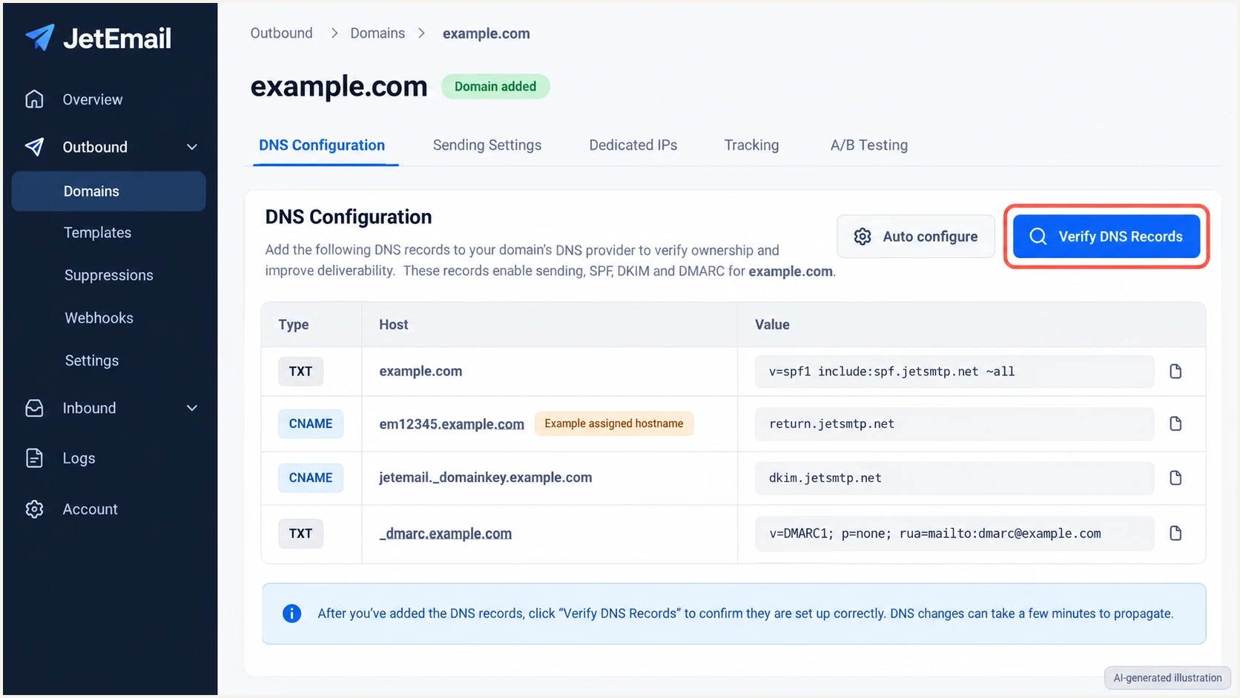Screen dimensions: 1240x698
Task: Click the TXT type badge for example.com
Action: pyautogui.click(x=300, y=372)
